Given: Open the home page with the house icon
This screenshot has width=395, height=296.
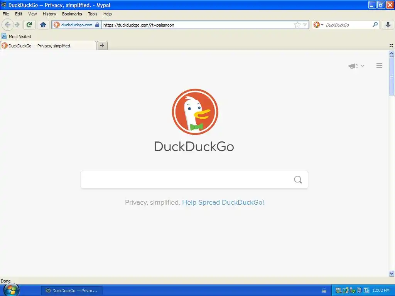Looking at the screenshot, I should (x=43, y=25).
